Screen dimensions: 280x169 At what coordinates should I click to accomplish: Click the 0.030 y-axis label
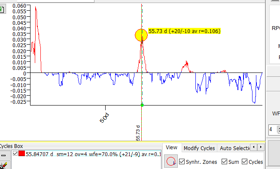19,39
